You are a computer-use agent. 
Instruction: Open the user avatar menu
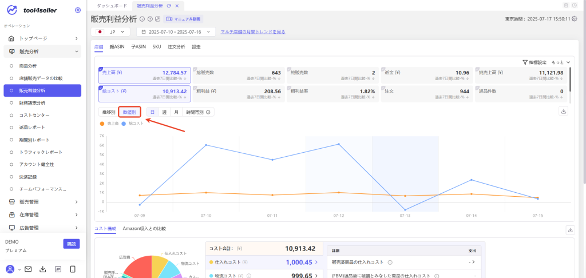[10, 269]
